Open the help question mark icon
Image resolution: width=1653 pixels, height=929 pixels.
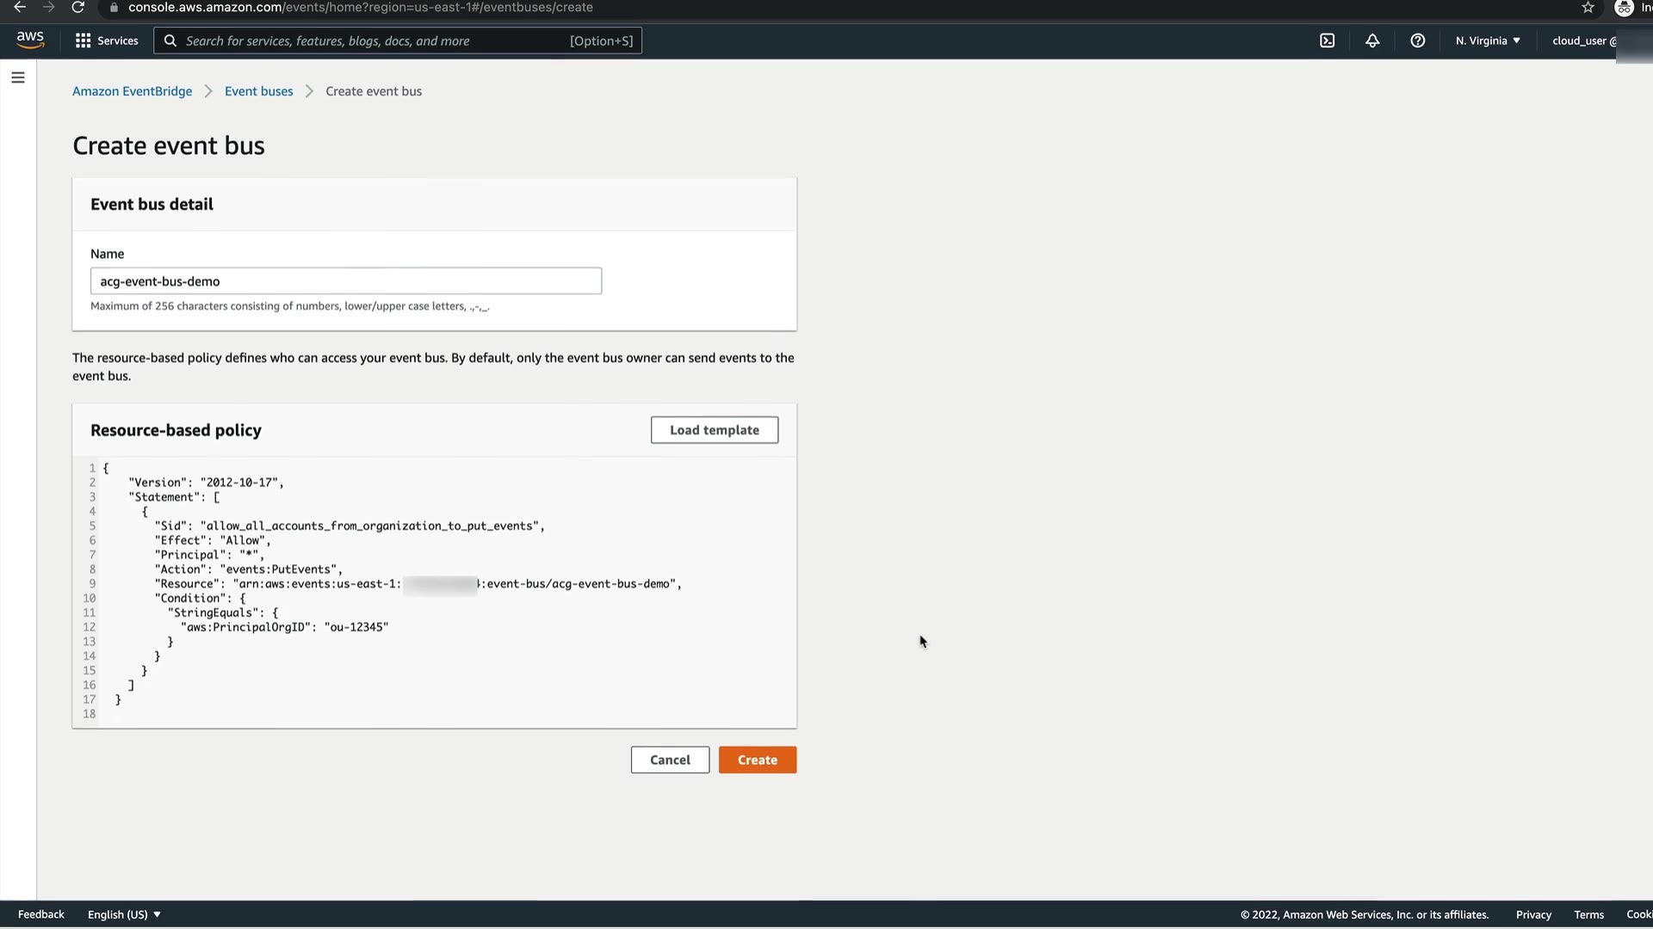click(1417, 40)
